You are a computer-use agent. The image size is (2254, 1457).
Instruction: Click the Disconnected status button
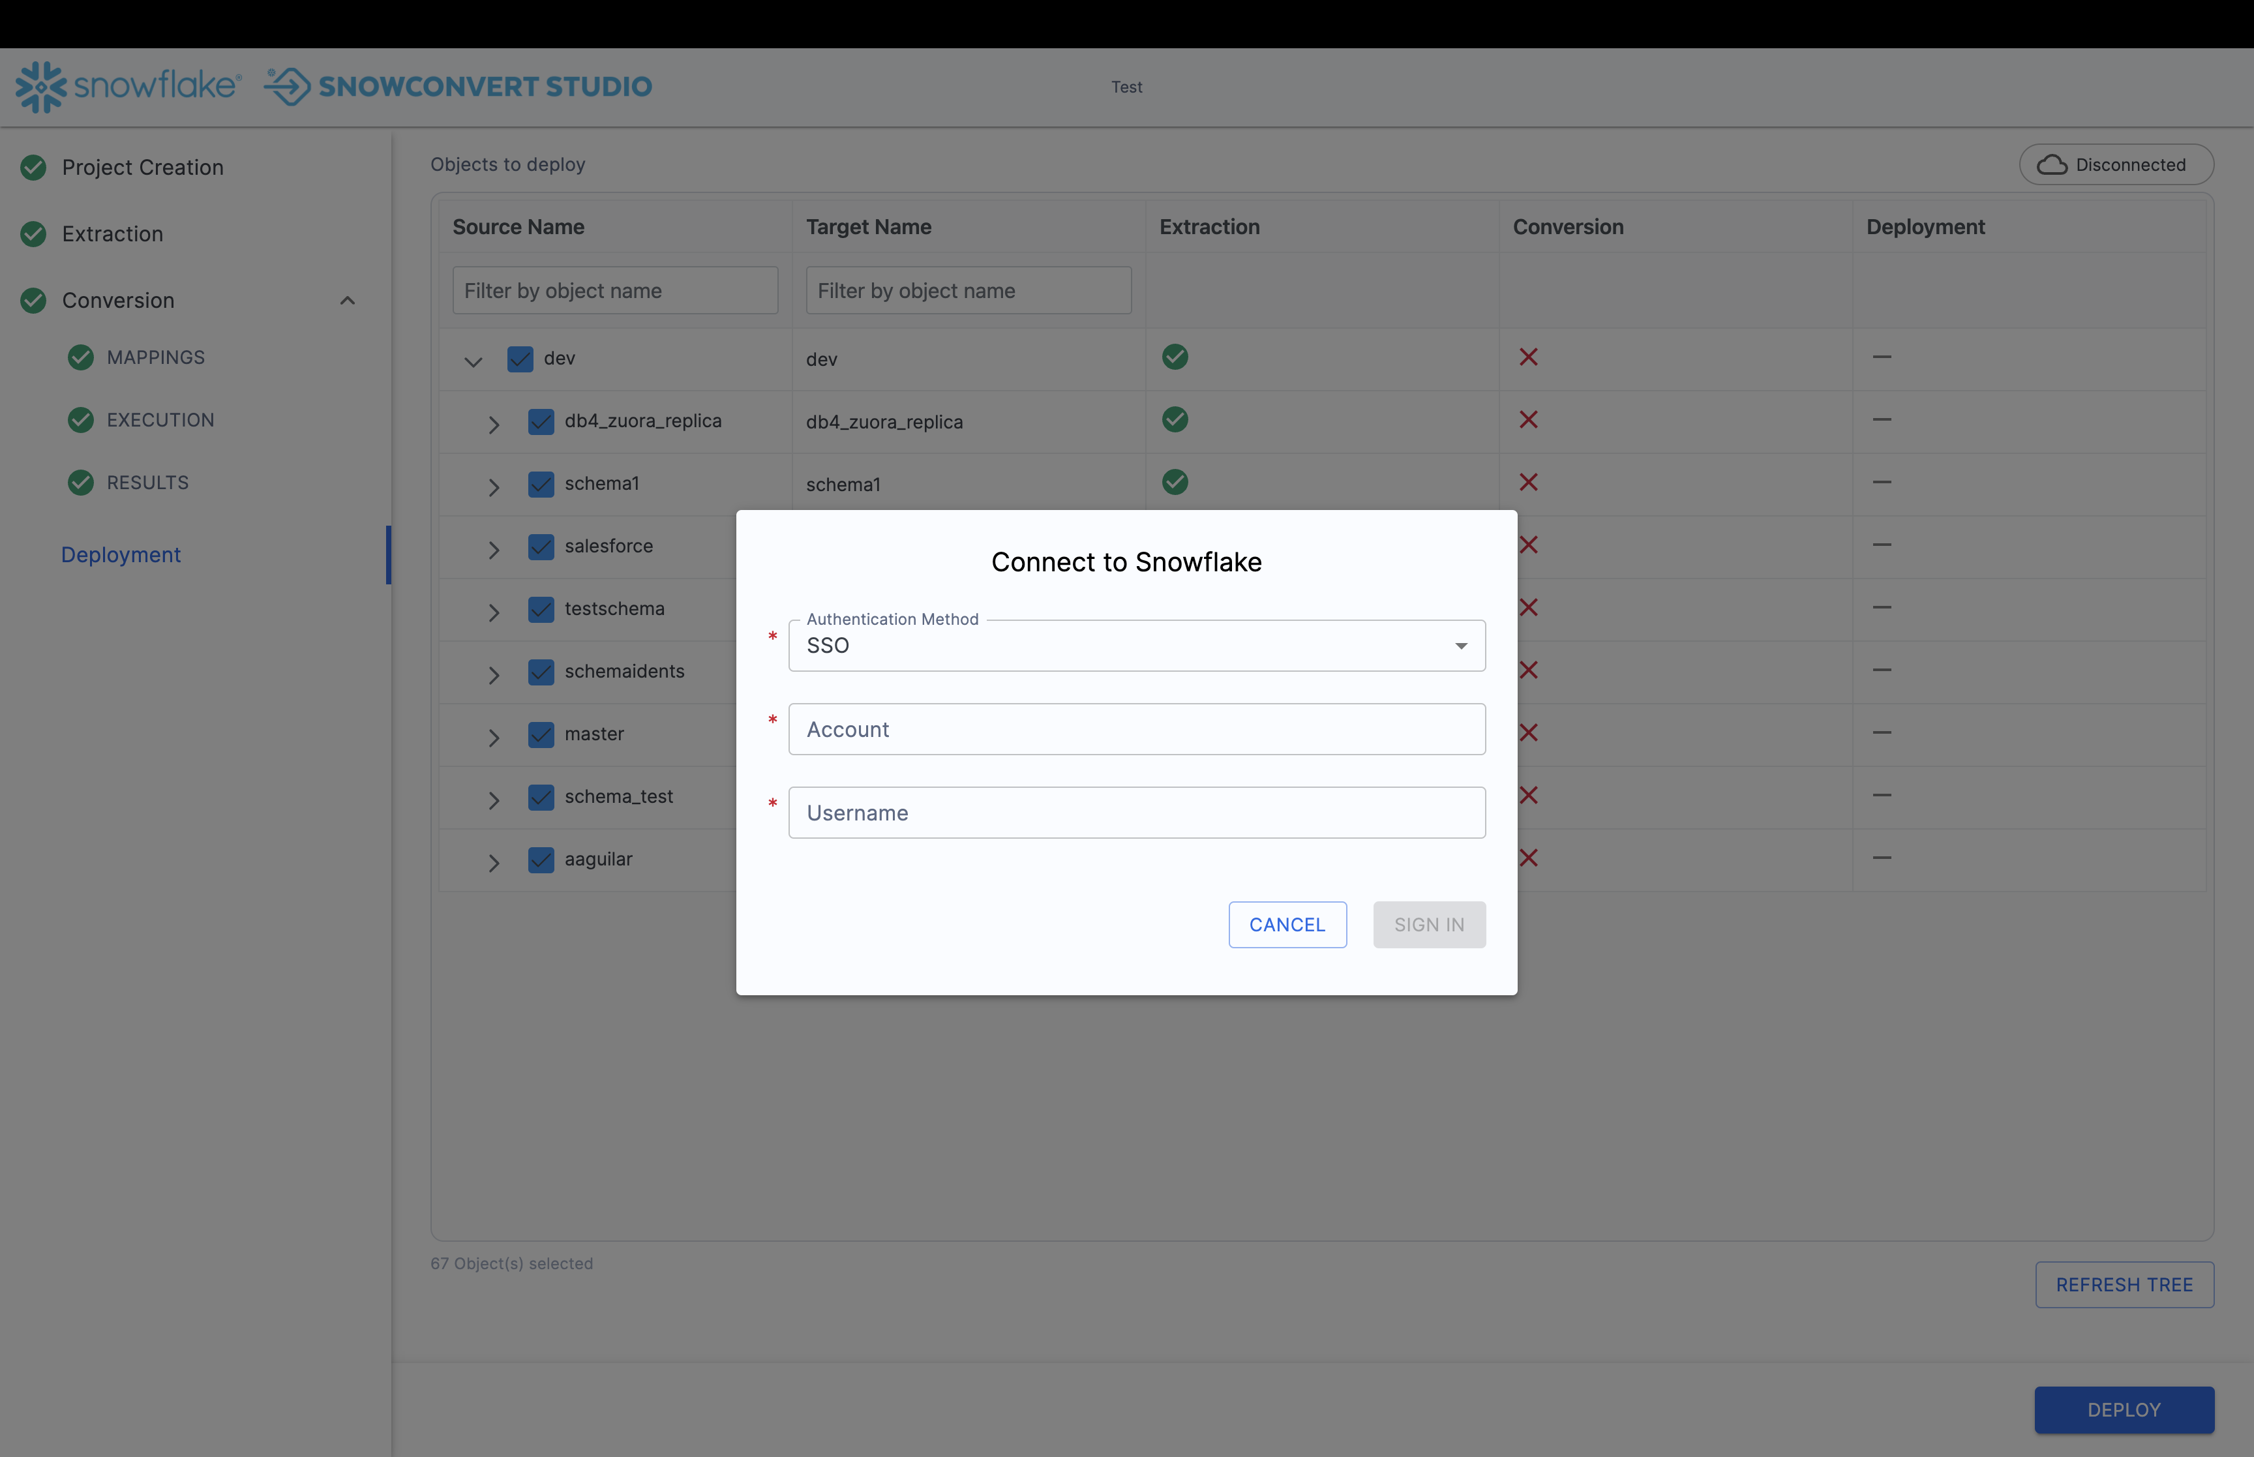tap(2116, 164)
